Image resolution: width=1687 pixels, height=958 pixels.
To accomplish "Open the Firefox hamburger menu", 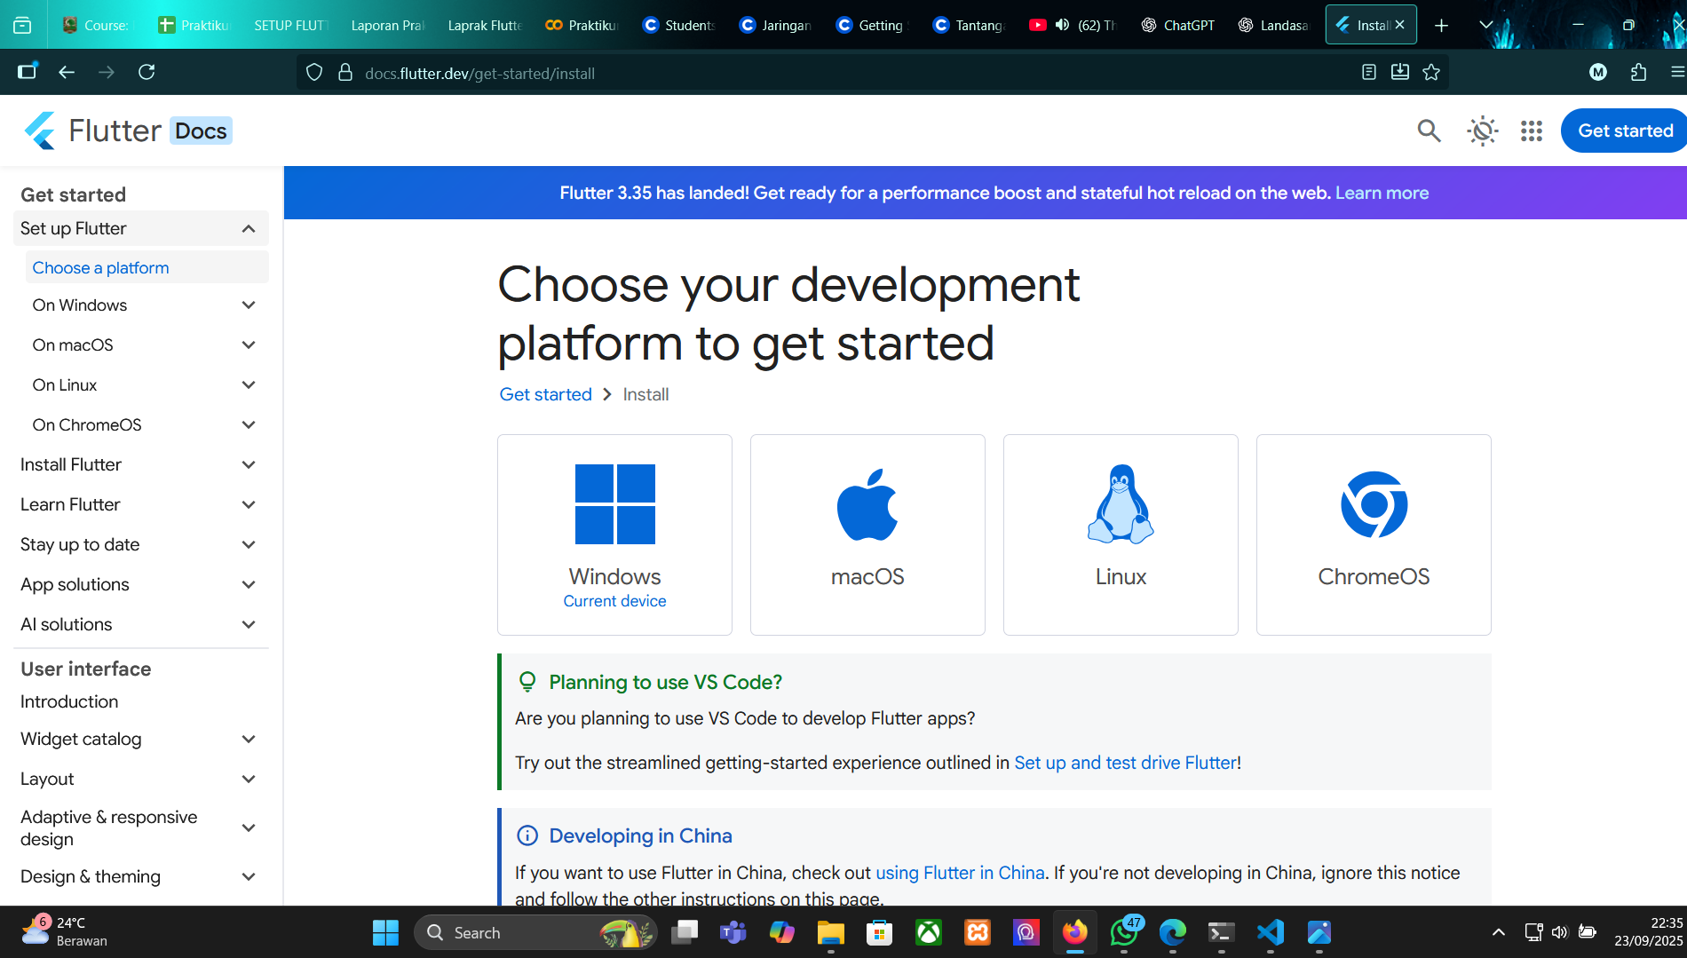I will pos(1678,72).
